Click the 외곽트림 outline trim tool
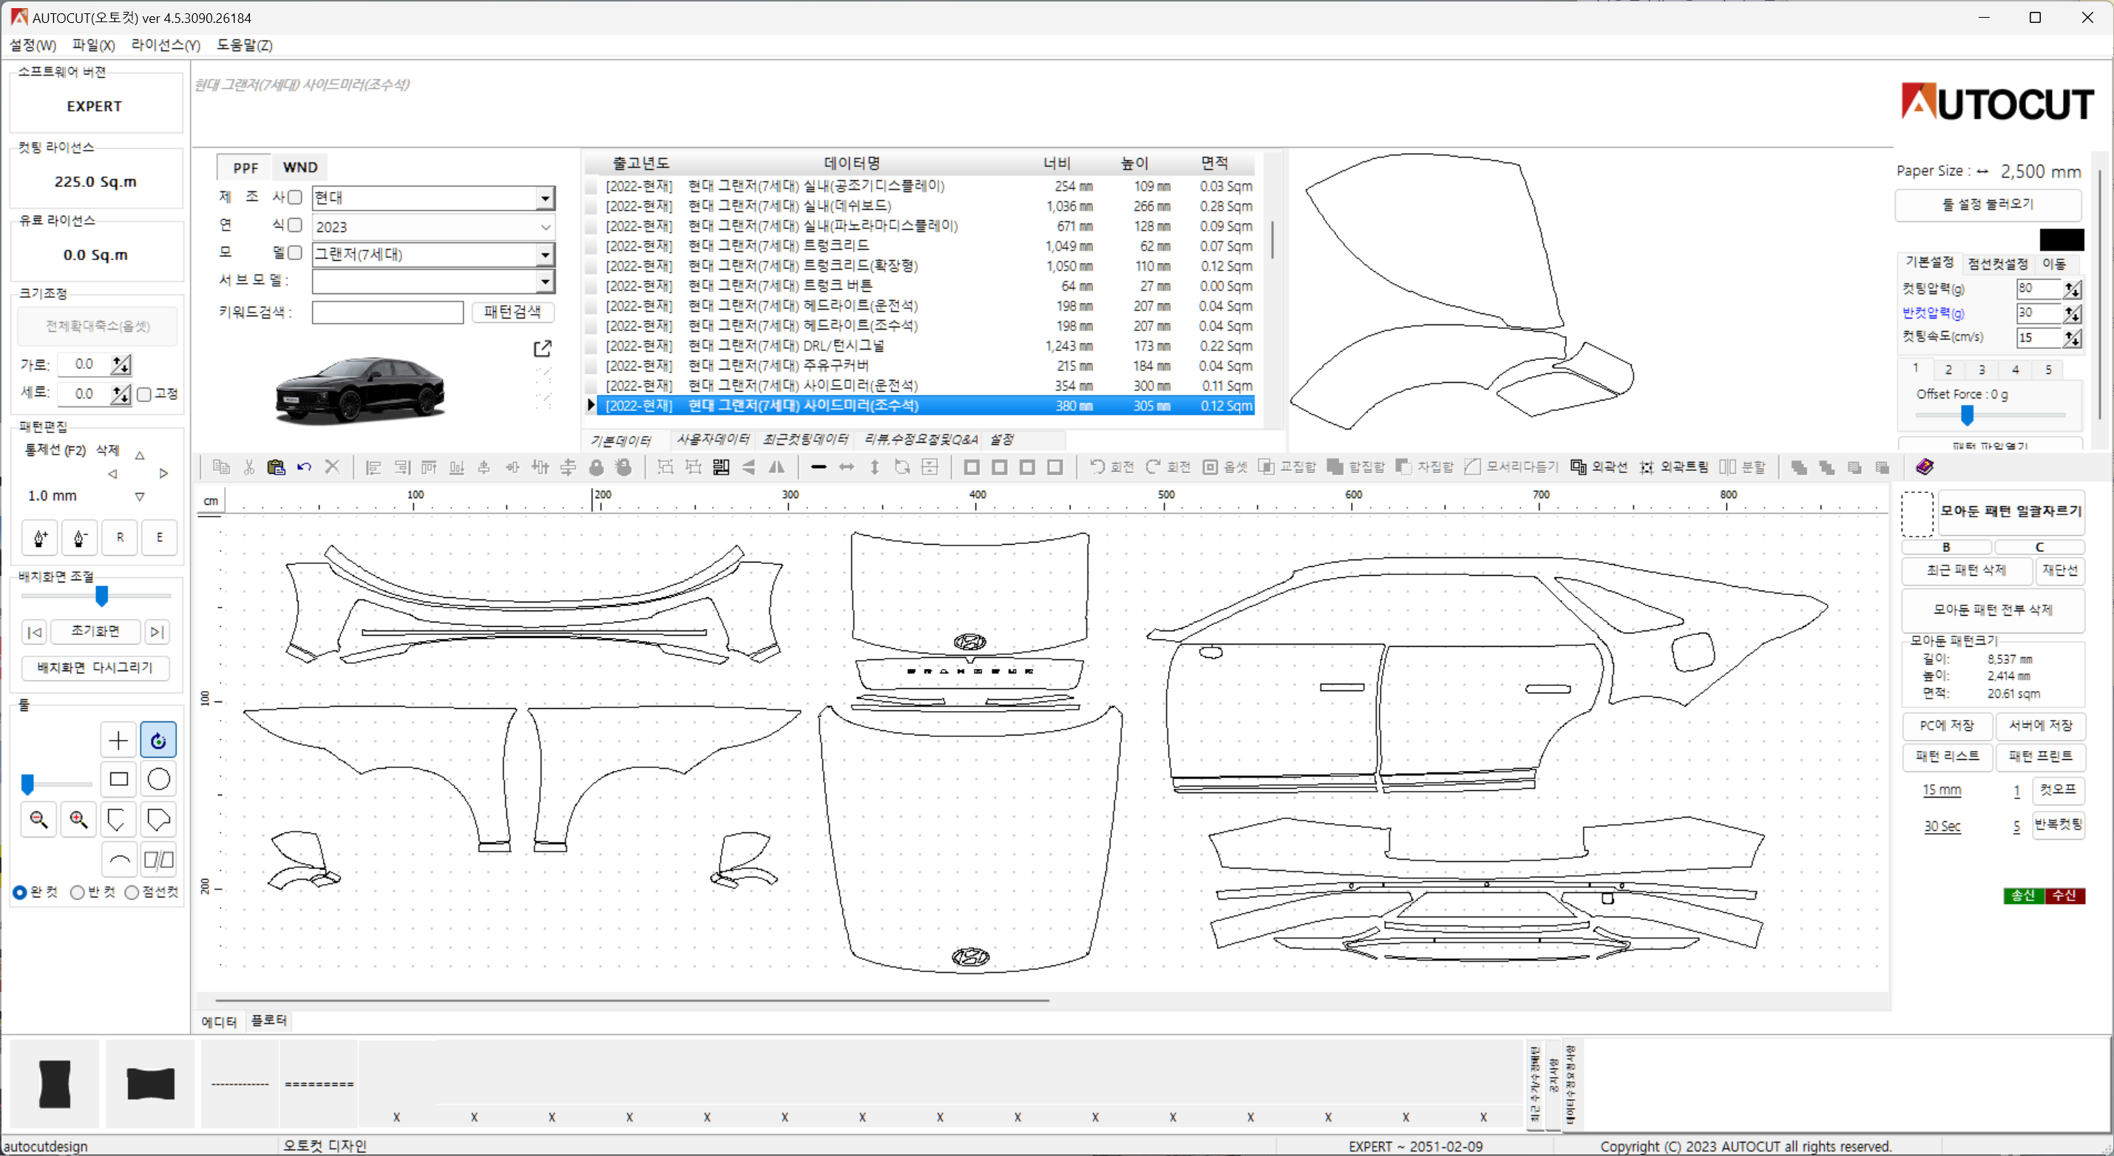Image resolution: width=2114 pixels, height=1156 pixels. [x=1674, y=467]
